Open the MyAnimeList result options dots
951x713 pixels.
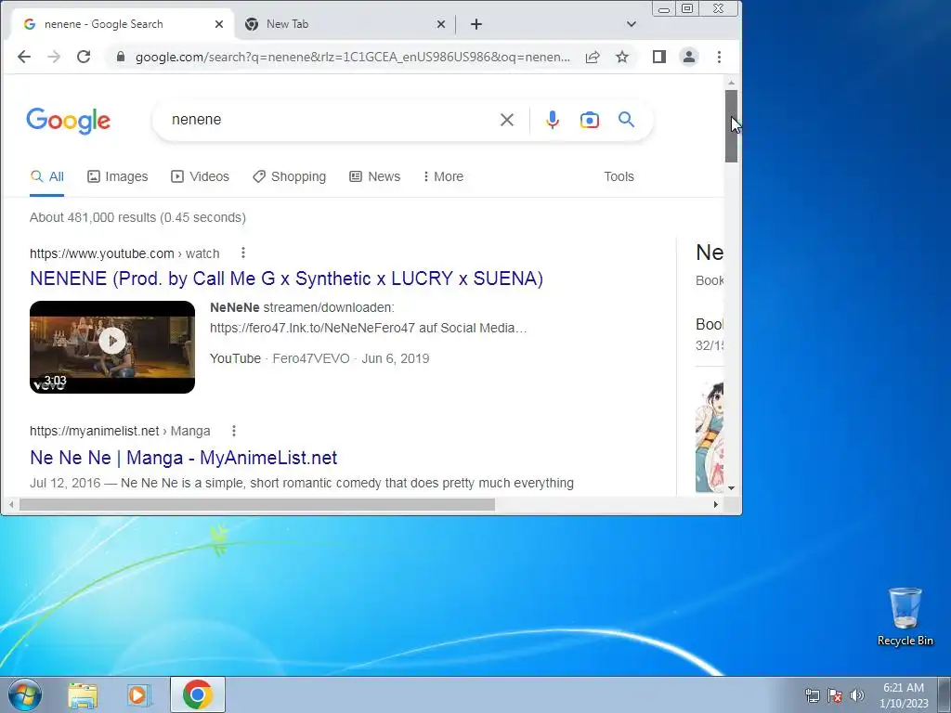point(234,431)
